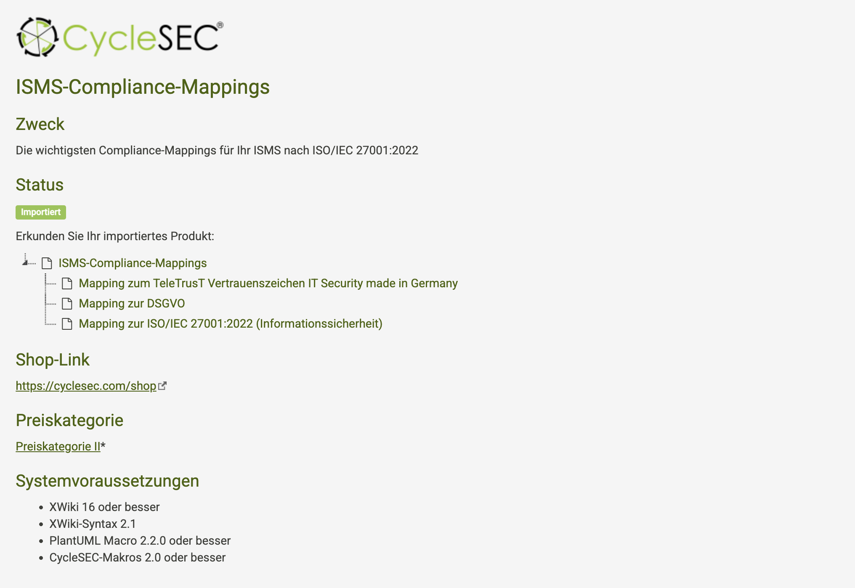Viewport: 855px width, 588px height.
Task: Open the Mapping zur DSGVO page
Action: coord(132,304)
